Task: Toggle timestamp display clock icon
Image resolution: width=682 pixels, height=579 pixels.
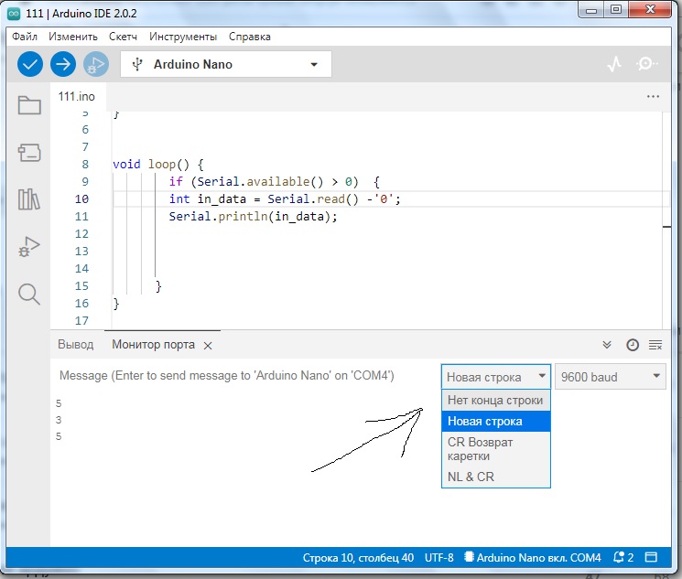Action: [632, 345]
